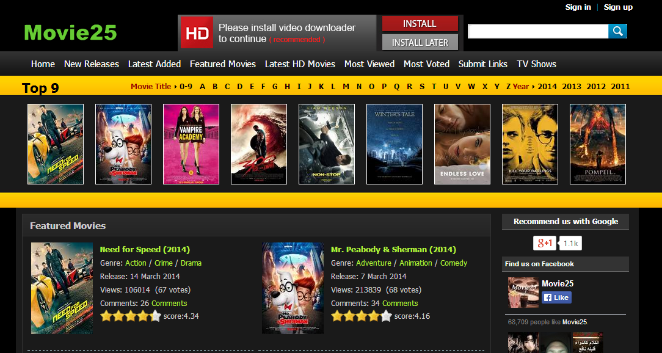The image size is (662, 353).
Task: Click the g+1 Google recommend button
Action: (544, 243)
